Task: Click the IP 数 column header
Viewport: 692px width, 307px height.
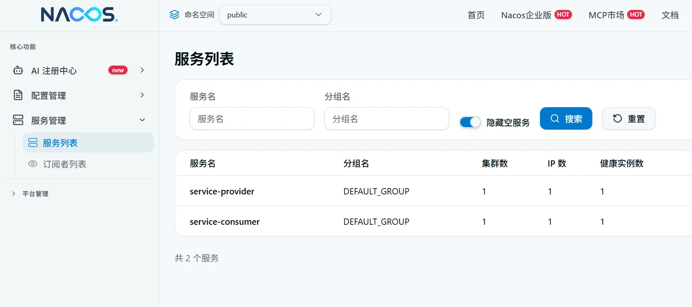Action: (557, 163)
